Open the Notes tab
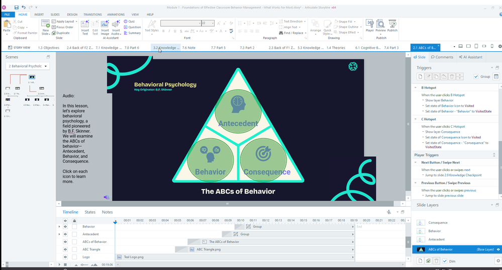The image size is (502, 270). (x=107, y=212)
